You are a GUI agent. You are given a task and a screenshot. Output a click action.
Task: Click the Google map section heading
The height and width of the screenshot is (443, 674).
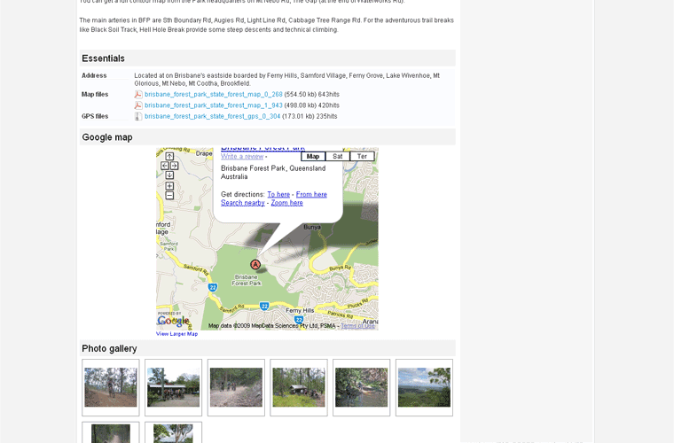107,137
